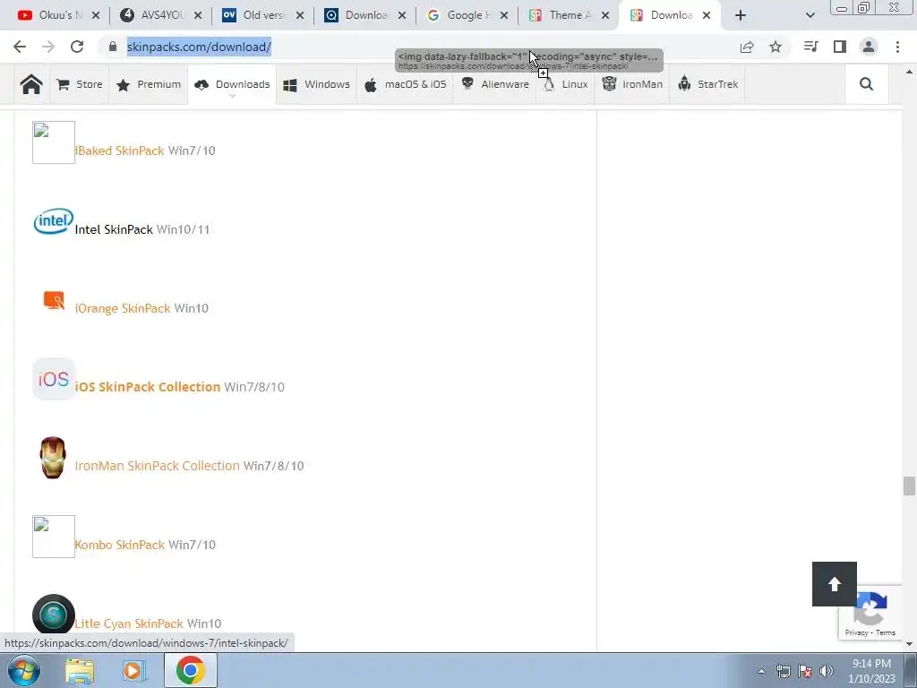Open File Explorer from the taskbar

80,670
